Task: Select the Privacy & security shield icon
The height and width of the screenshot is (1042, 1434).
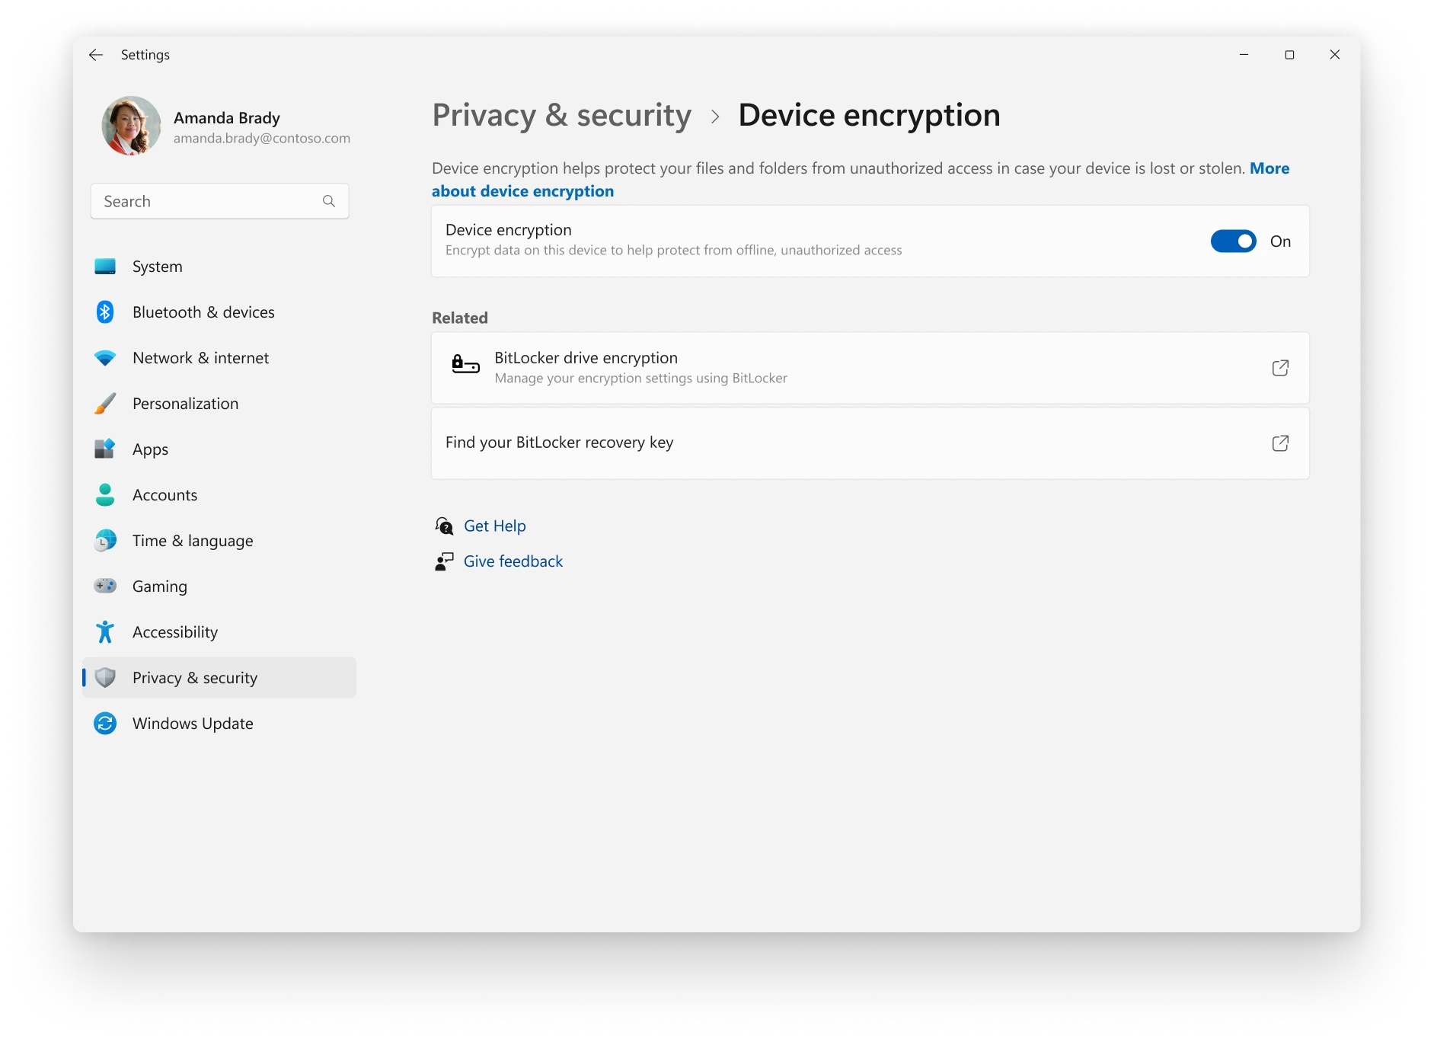Action: 105,678
